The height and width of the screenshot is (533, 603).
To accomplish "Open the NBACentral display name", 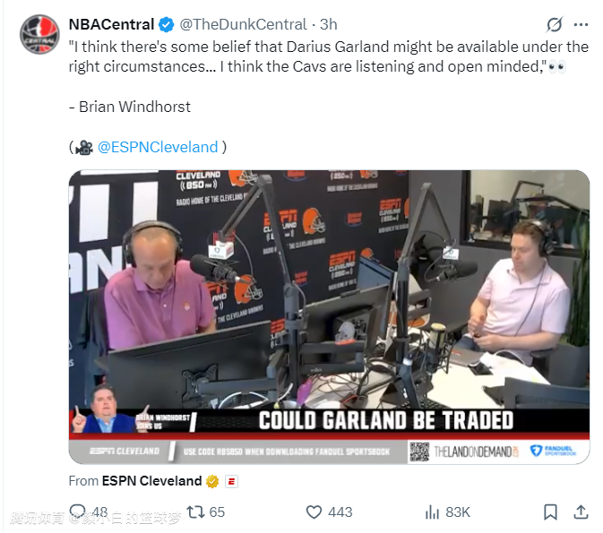I will coord(111,24).
